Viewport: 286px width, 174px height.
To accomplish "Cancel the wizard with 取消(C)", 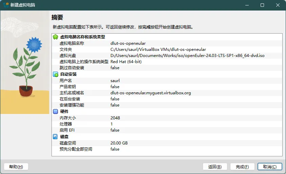I will [x=269, y=167].
